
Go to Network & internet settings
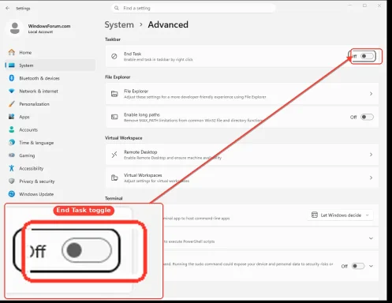point(50,91)
